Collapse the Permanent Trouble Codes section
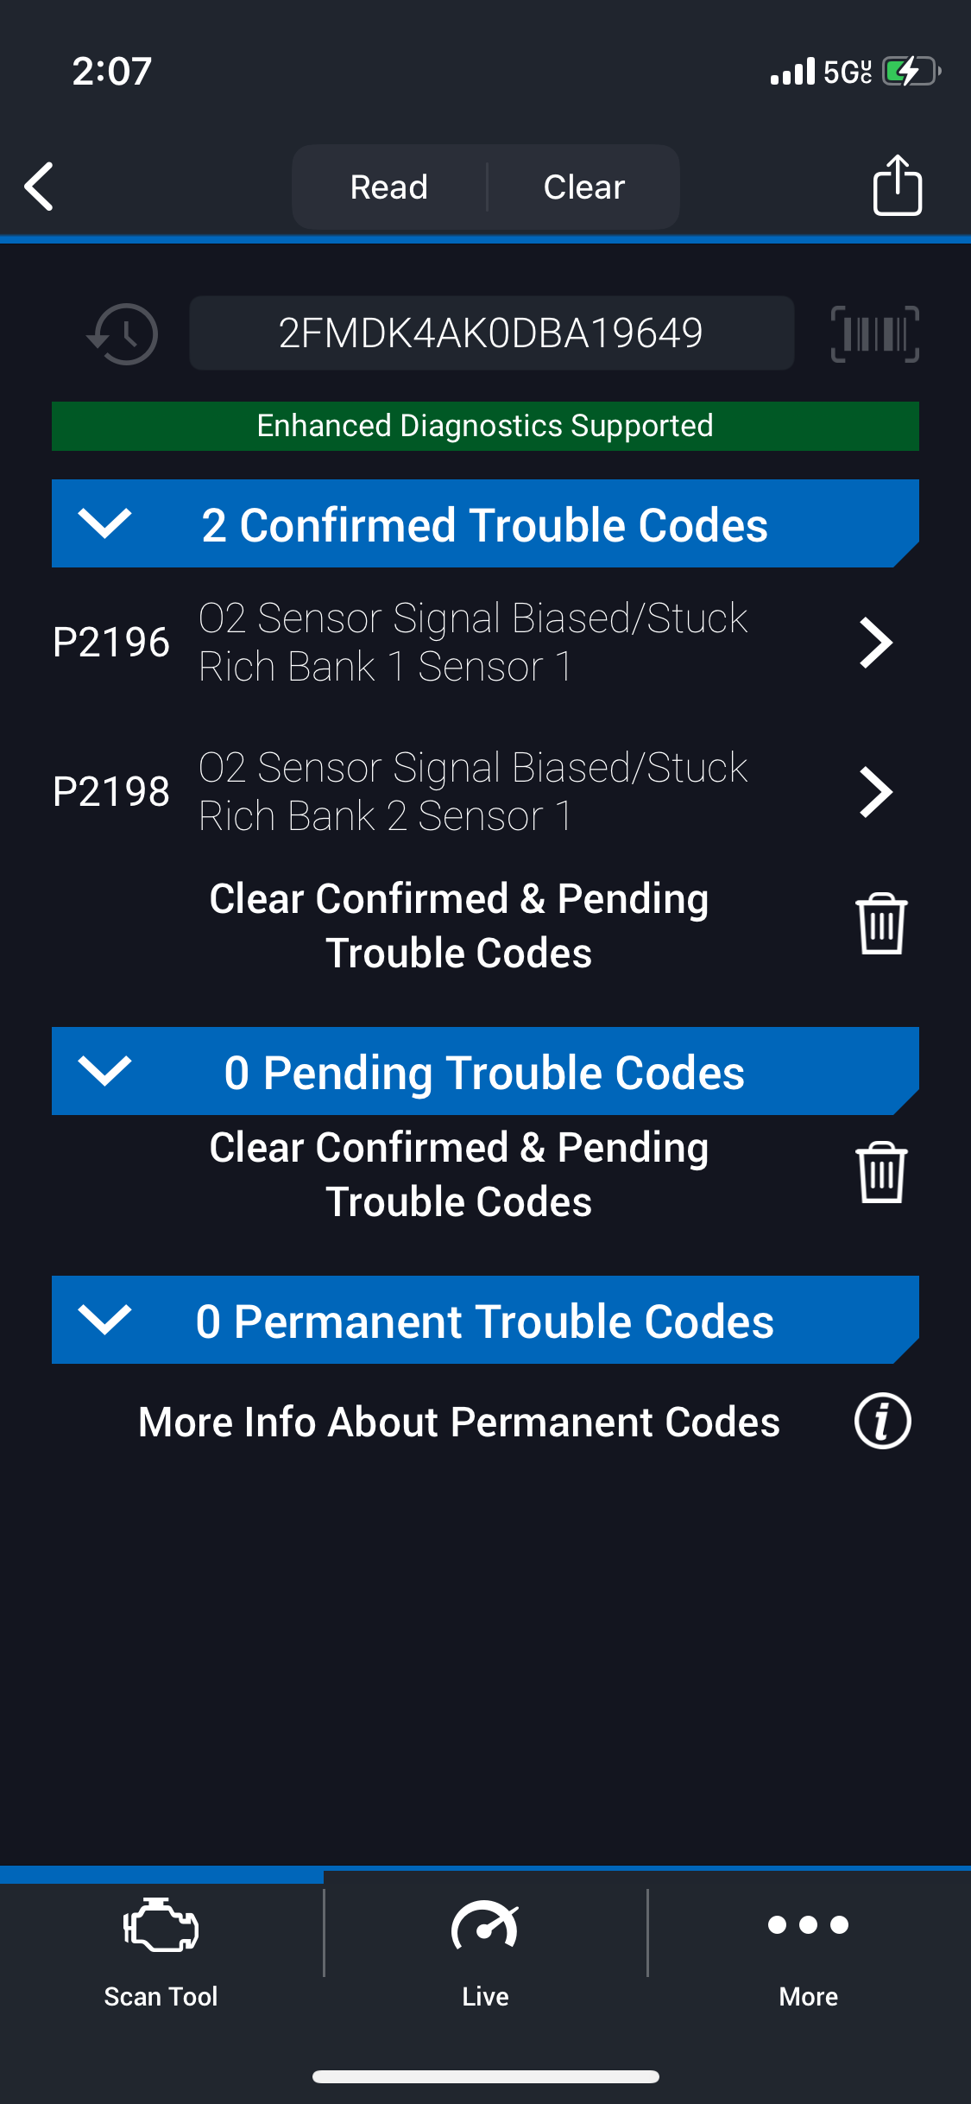This screenshot has height=2104, width=971. [x=104, y=1320]
